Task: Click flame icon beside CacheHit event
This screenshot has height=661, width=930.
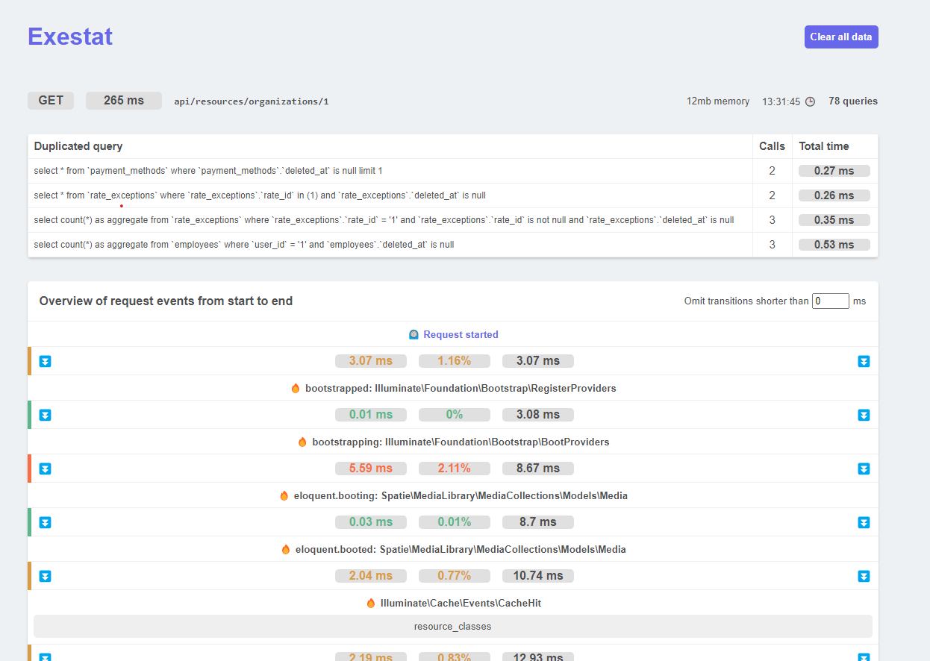Action: tap(371, 604)
